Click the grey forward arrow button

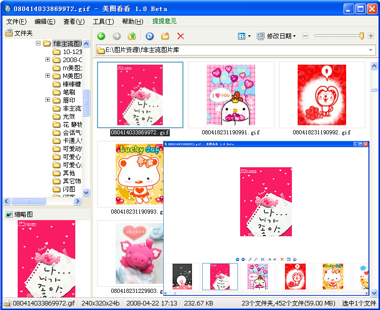point(117,36)
